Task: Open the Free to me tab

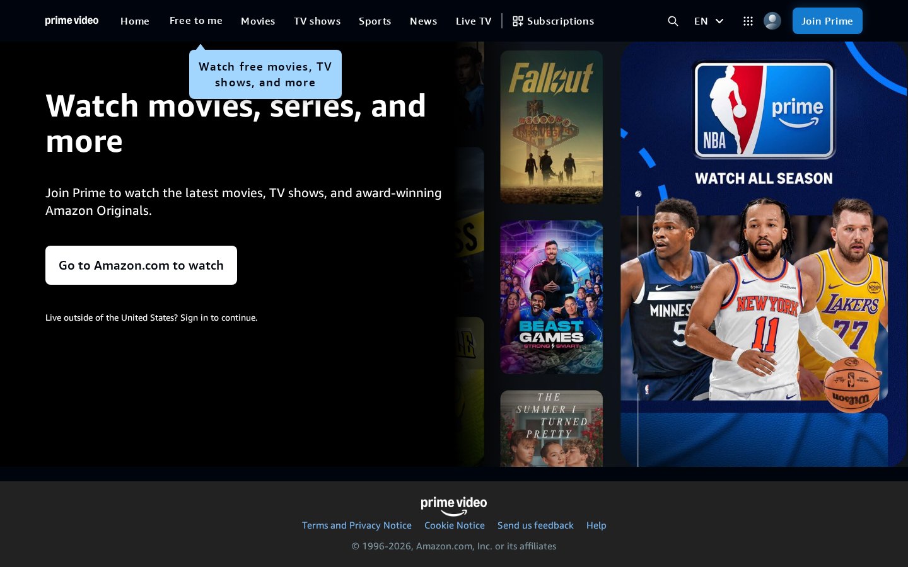Action: pyautogui.click(x=196, y=21)
